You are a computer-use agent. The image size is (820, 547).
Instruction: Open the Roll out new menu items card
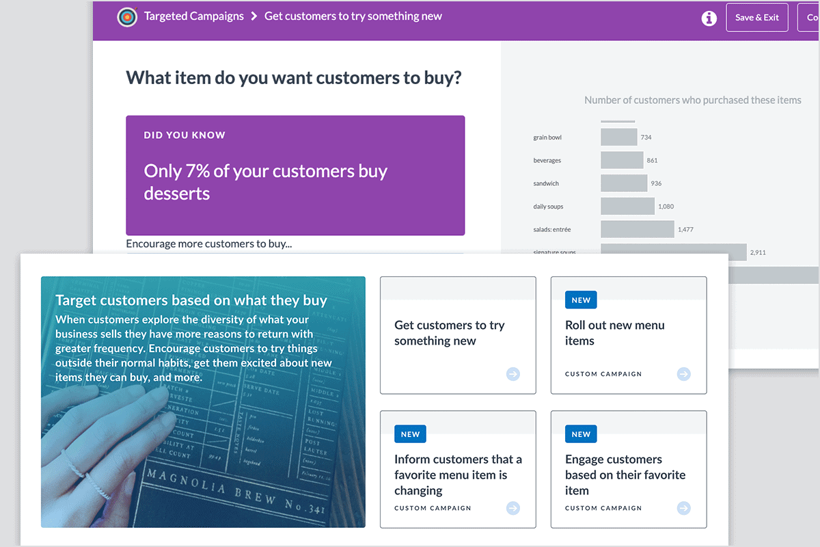(629, 335)
